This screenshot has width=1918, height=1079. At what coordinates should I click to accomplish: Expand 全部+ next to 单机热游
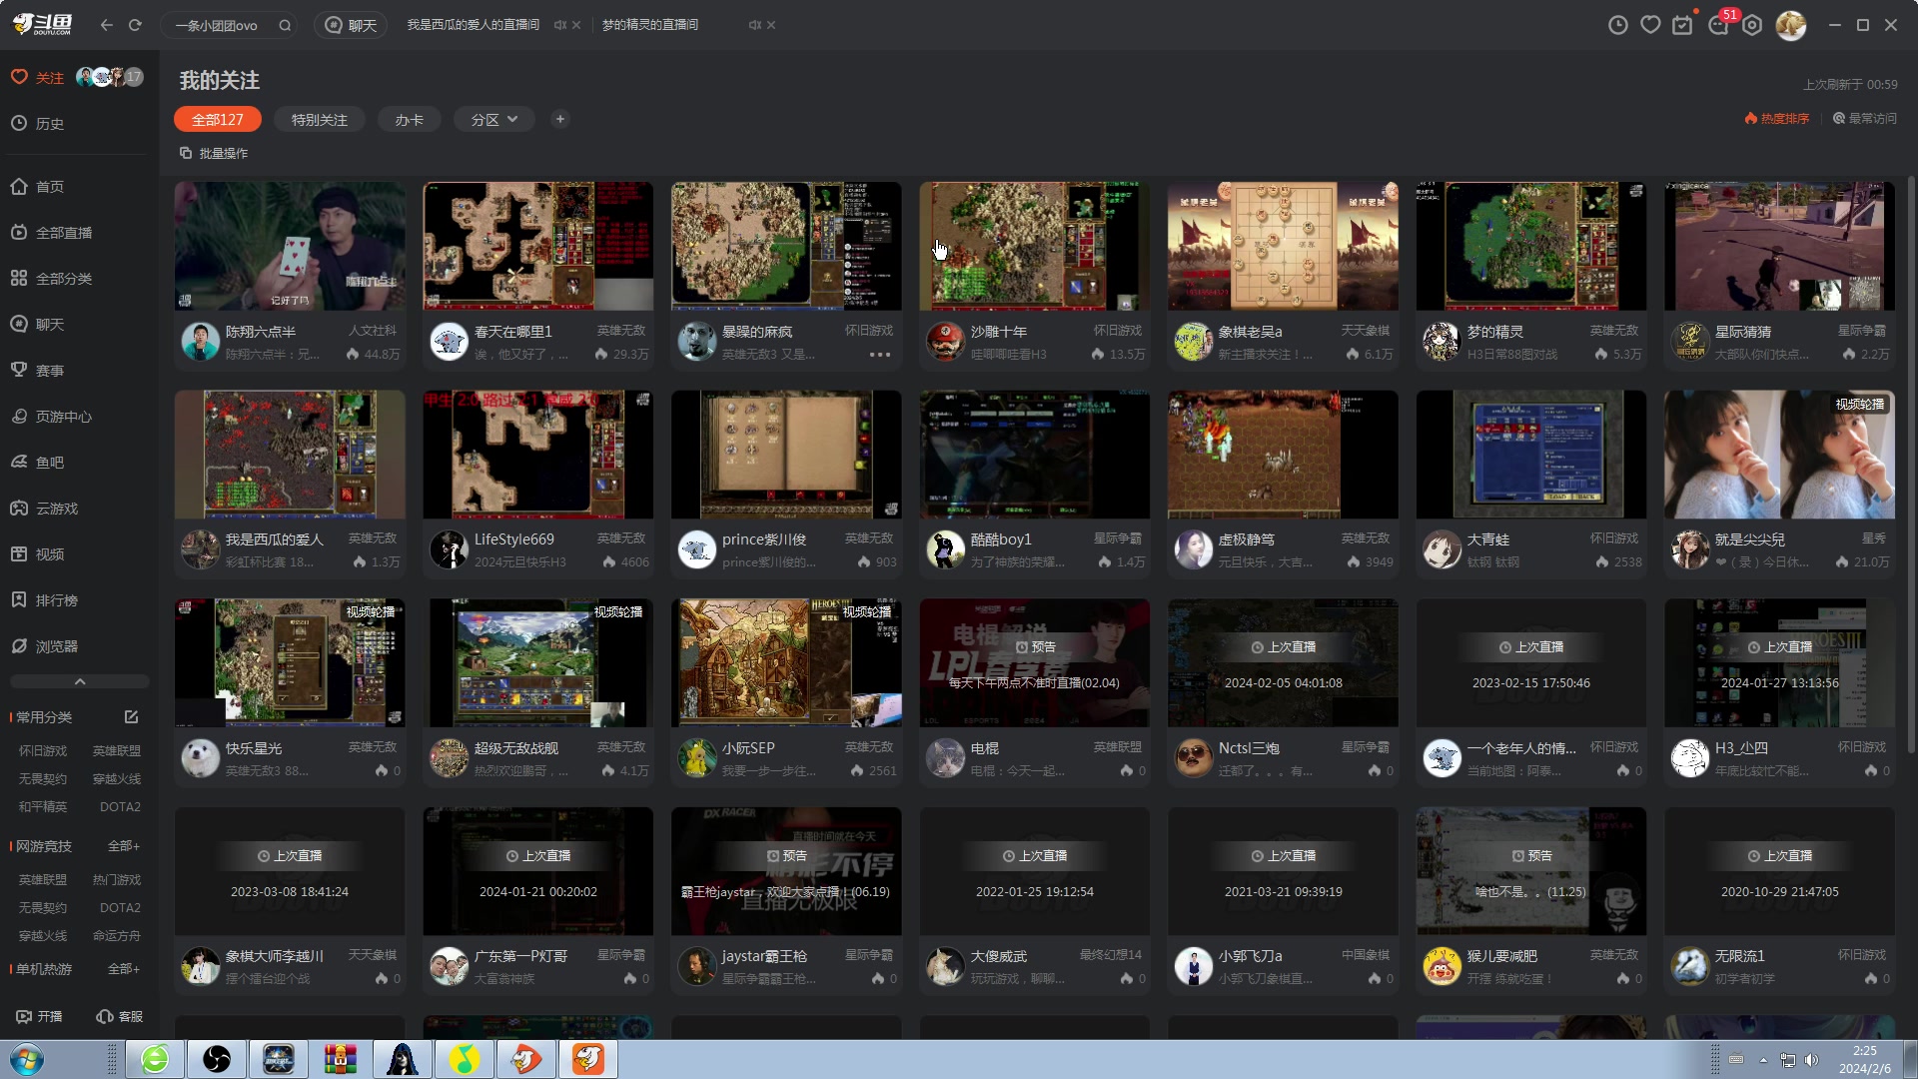click(x=124, y=969)
